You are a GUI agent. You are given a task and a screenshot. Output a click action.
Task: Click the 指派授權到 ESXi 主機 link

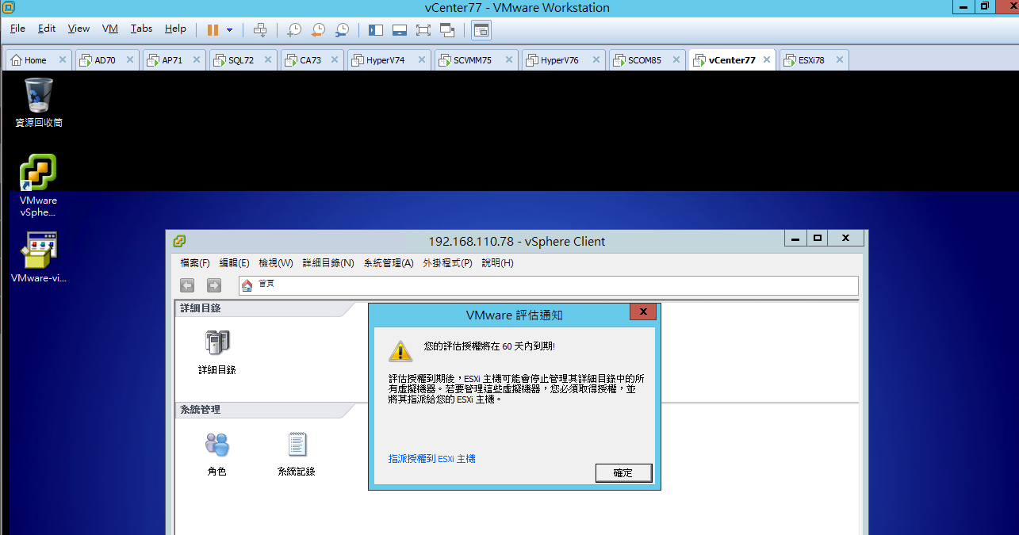coord(432,459)
